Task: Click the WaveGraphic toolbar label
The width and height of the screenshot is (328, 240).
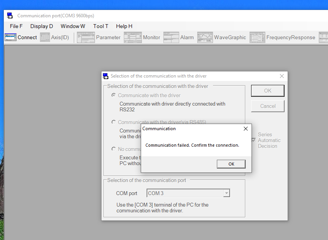Action: point(230,37)
